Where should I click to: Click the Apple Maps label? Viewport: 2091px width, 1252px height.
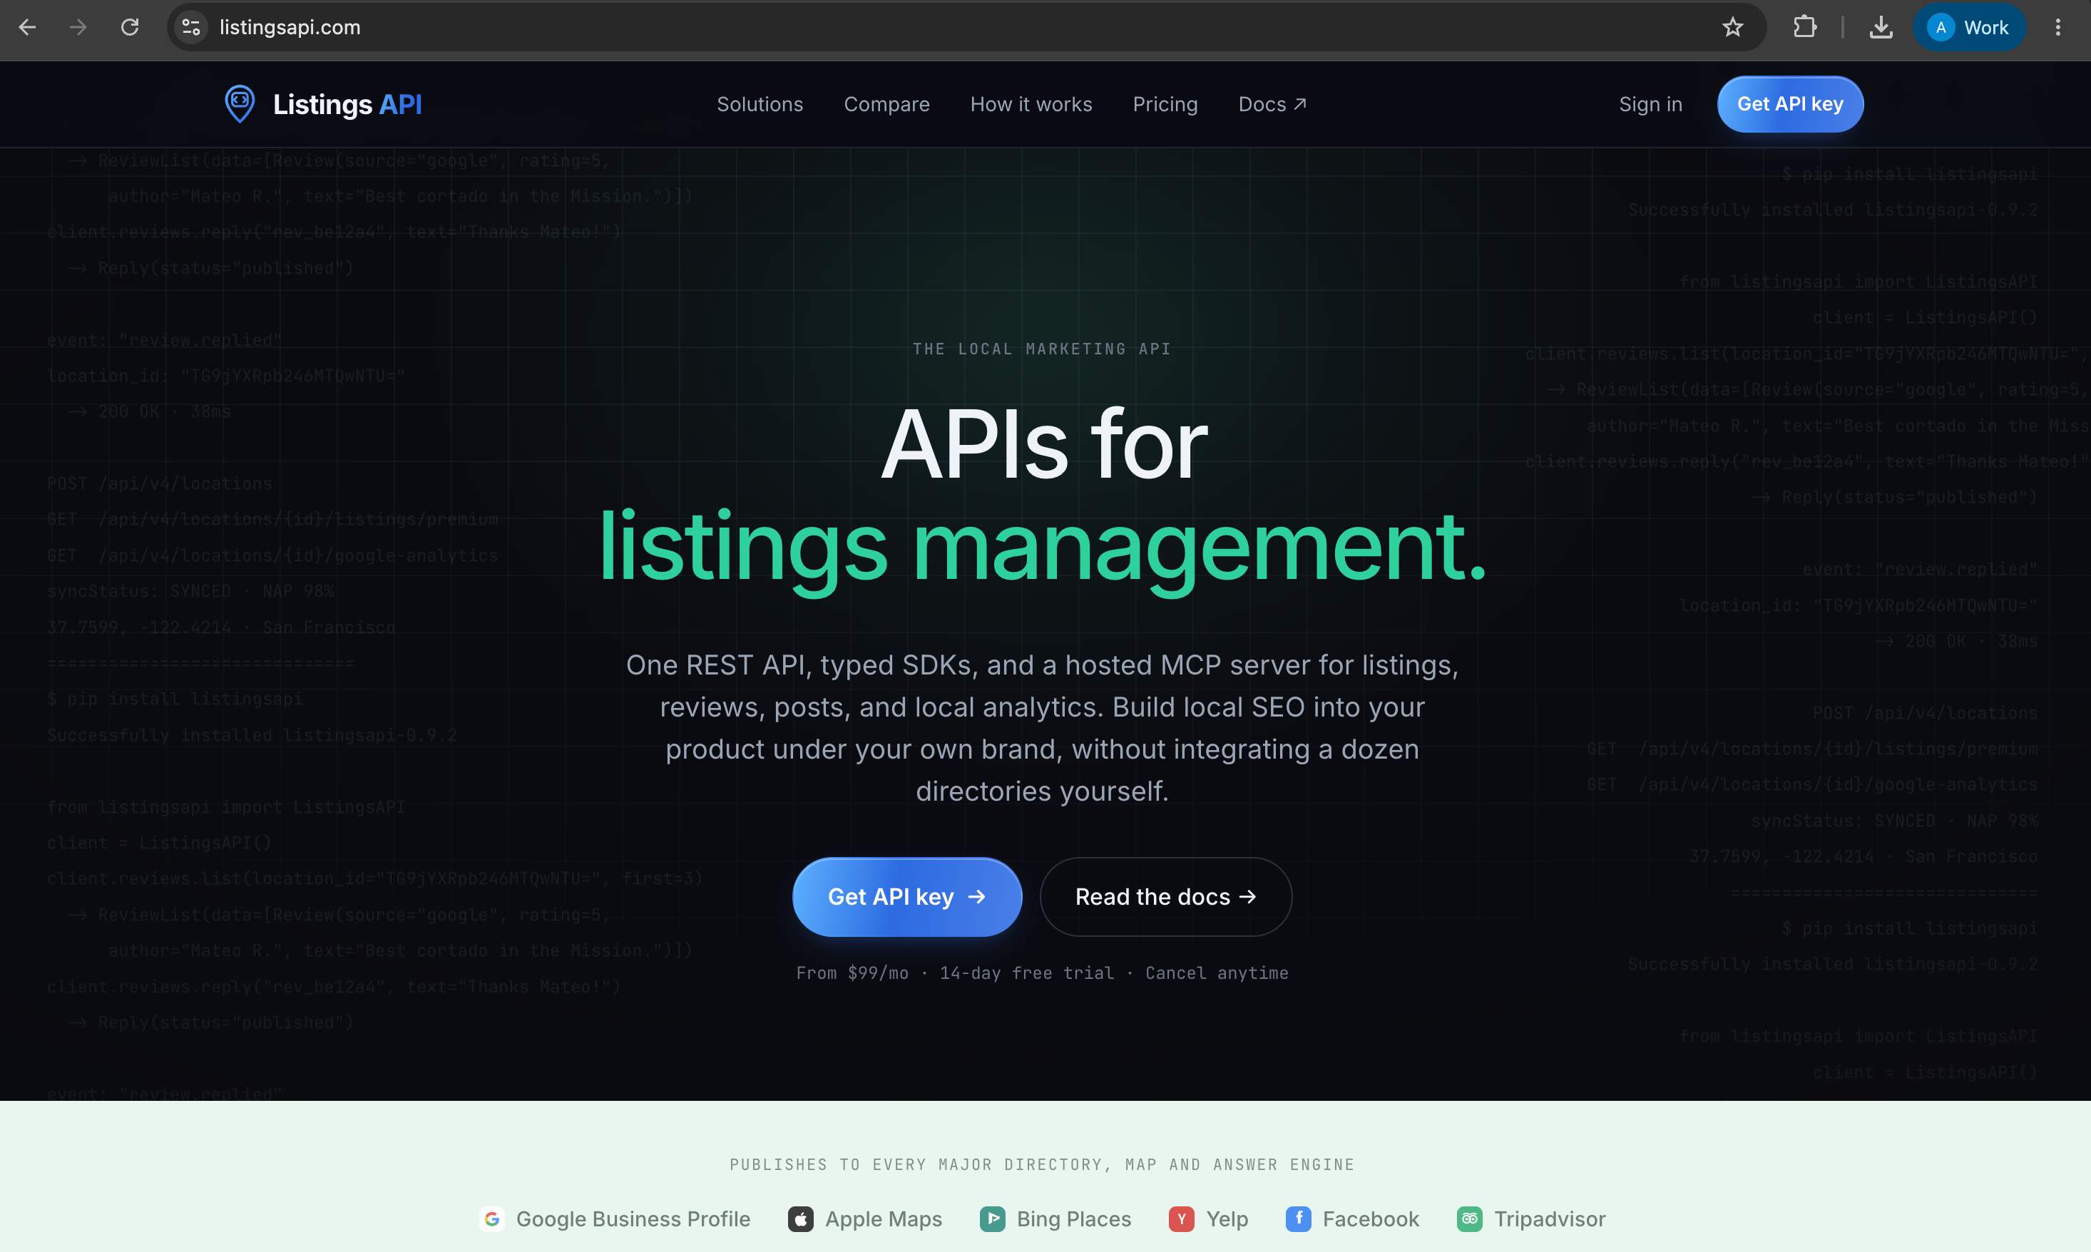click(884, 1218)
